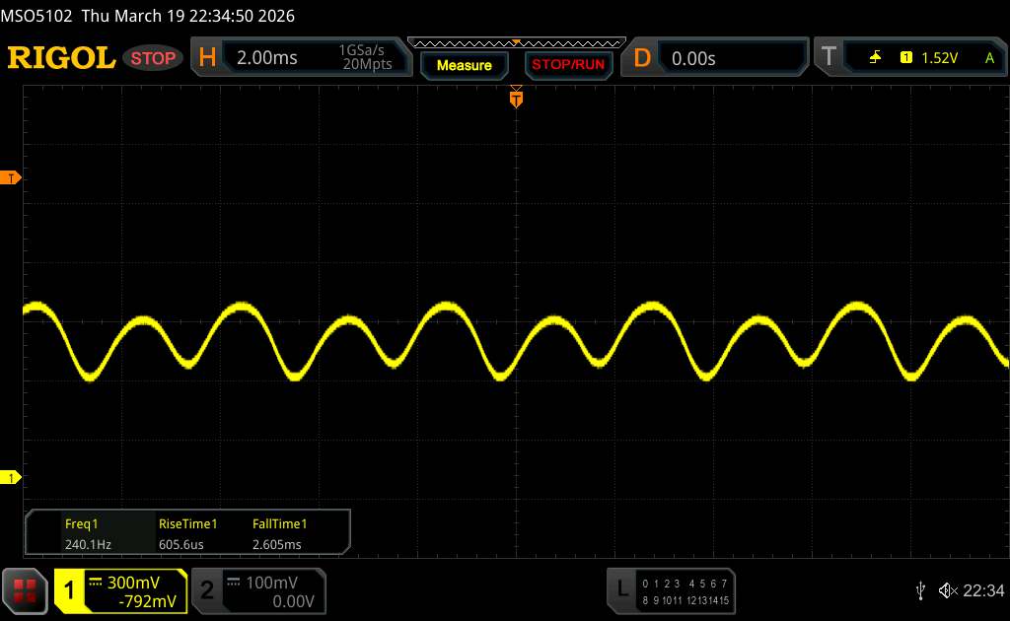Select the FallTime1 measurement reading

point(279,533)
